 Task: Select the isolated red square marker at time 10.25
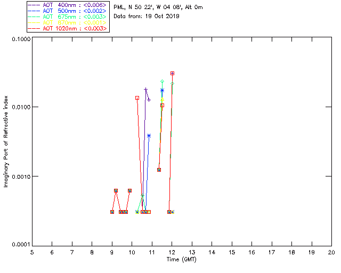137,98
